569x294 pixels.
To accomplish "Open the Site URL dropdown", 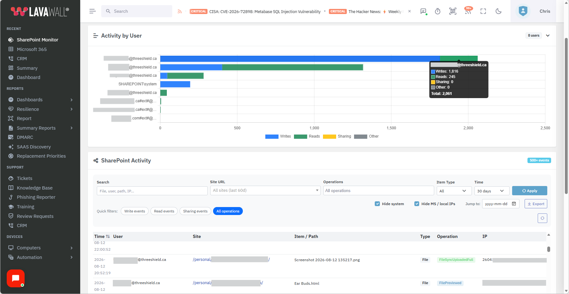I will click(265, 190).
